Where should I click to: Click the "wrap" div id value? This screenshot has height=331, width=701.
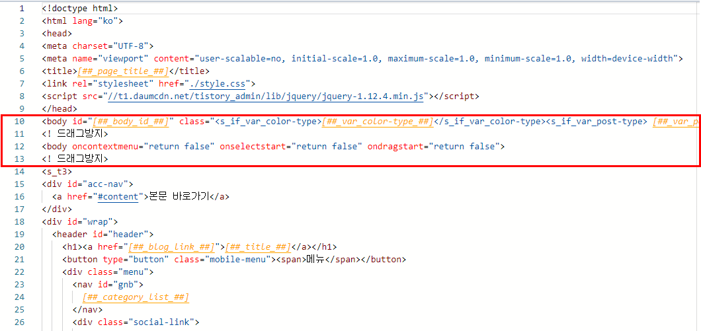[98, 221]
